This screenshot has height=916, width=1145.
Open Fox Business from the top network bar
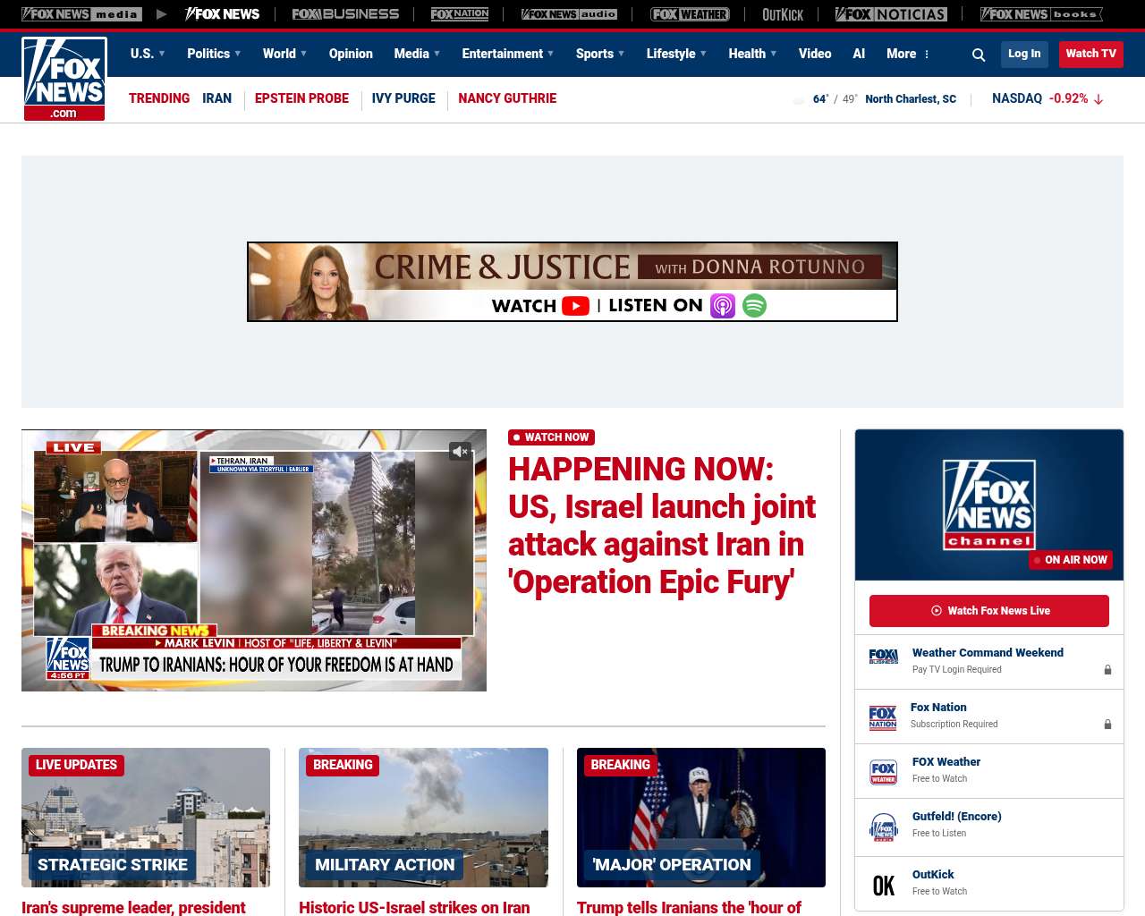point(345,14)
